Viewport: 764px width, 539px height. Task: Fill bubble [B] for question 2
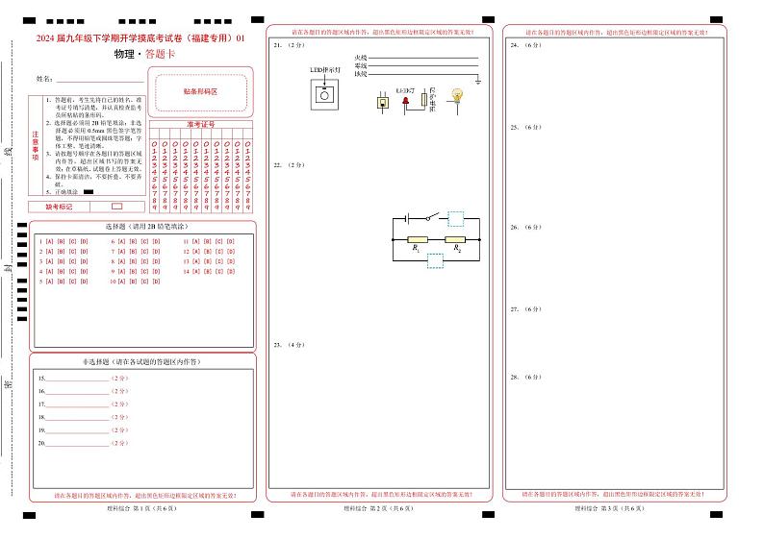pos(61,252)
